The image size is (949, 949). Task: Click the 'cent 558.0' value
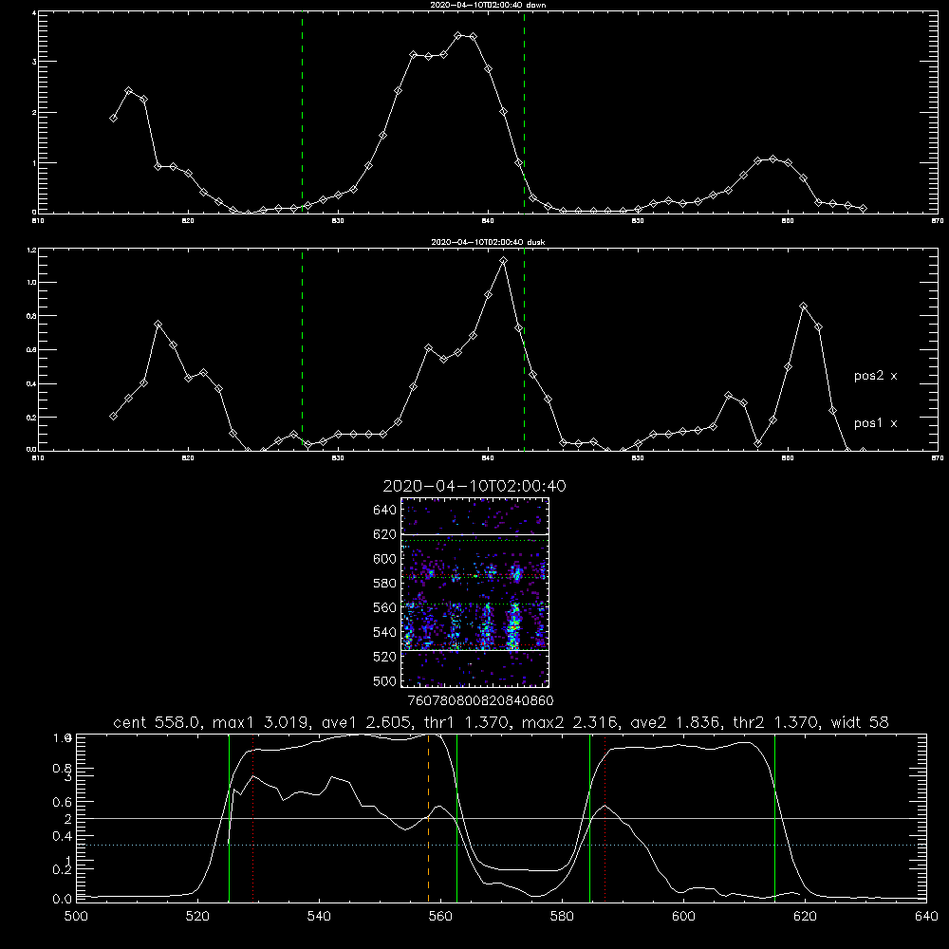(157, 722)
